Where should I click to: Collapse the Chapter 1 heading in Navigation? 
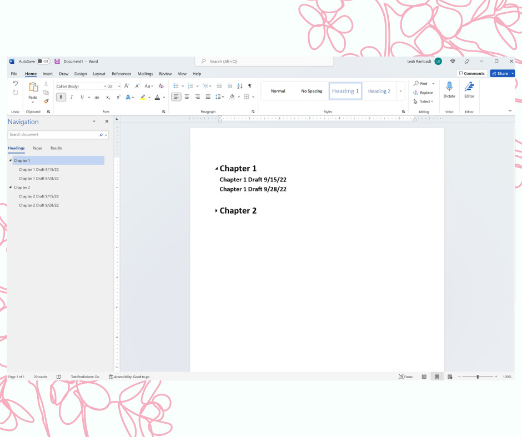[x=9, y=160]
